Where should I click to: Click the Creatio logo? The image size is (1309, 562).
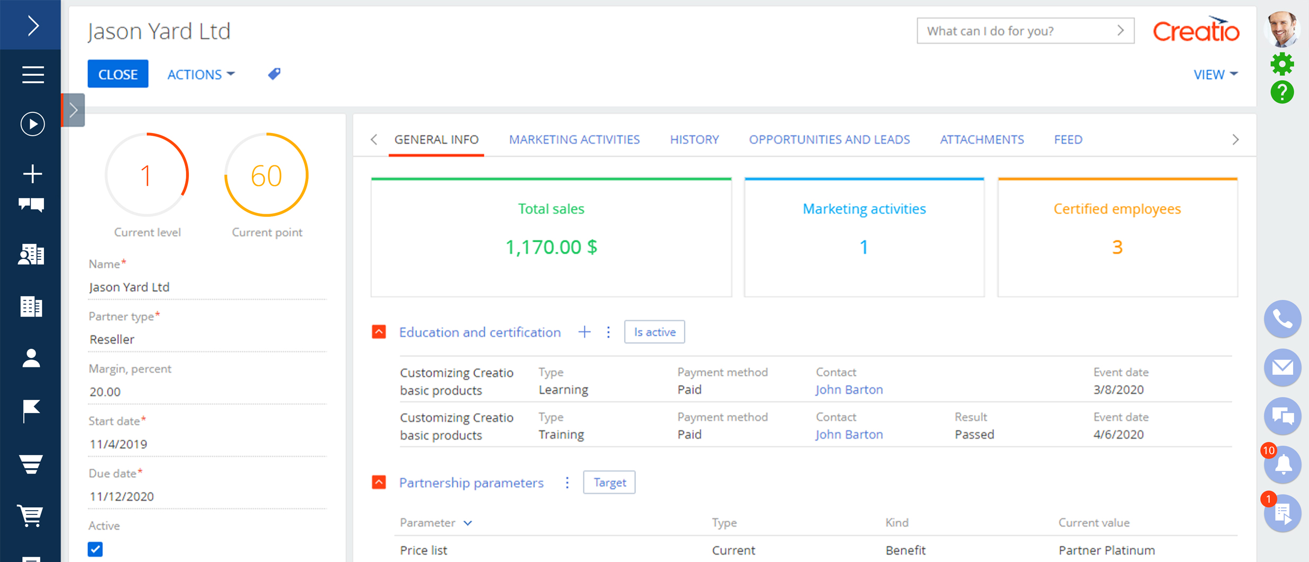(x=1196, y=30)
